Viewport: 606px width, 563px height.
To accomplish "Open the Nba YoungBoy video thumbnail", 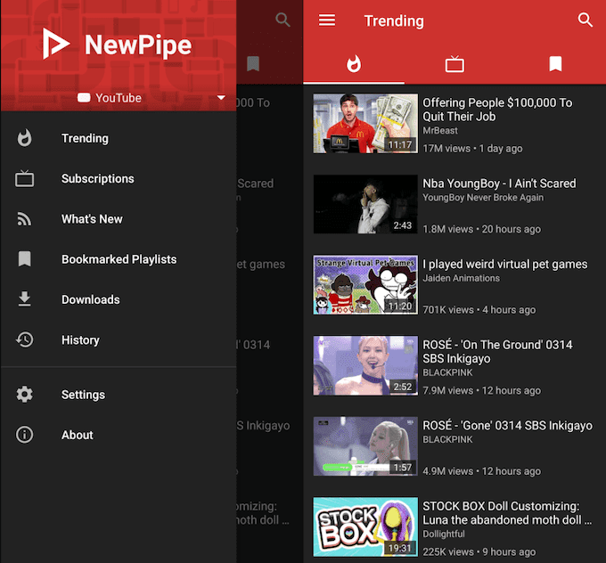I will click(x=365, y=204).
